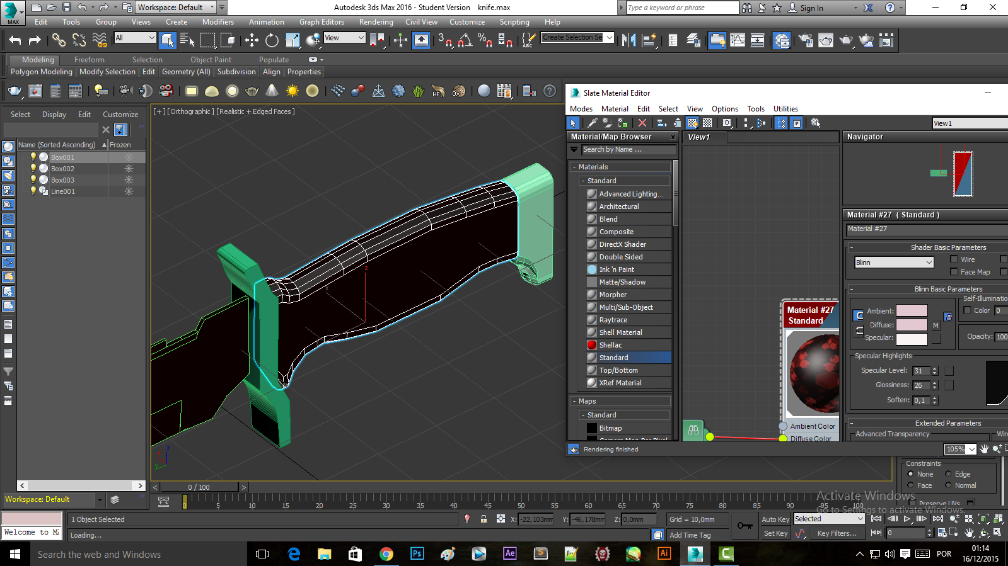
Task: Click the Diffuse color swatch
Action: (912, 325)
